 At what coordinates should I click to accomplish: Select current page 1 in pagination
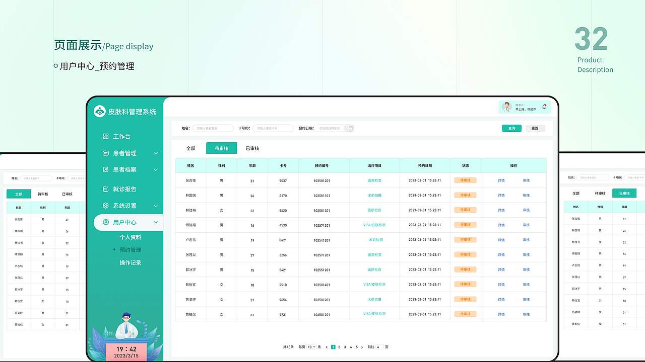(333, 347)
